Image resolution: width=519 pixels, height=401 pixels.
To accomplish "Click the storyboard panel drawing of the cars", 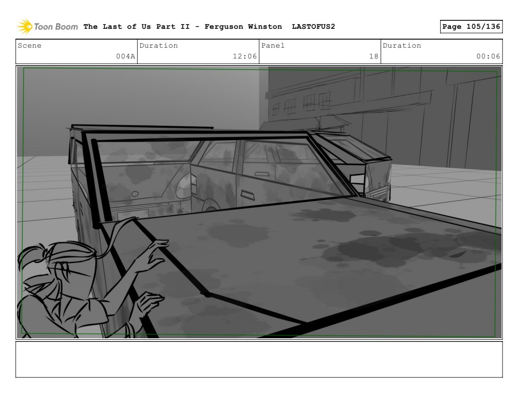I will point(259,202).
